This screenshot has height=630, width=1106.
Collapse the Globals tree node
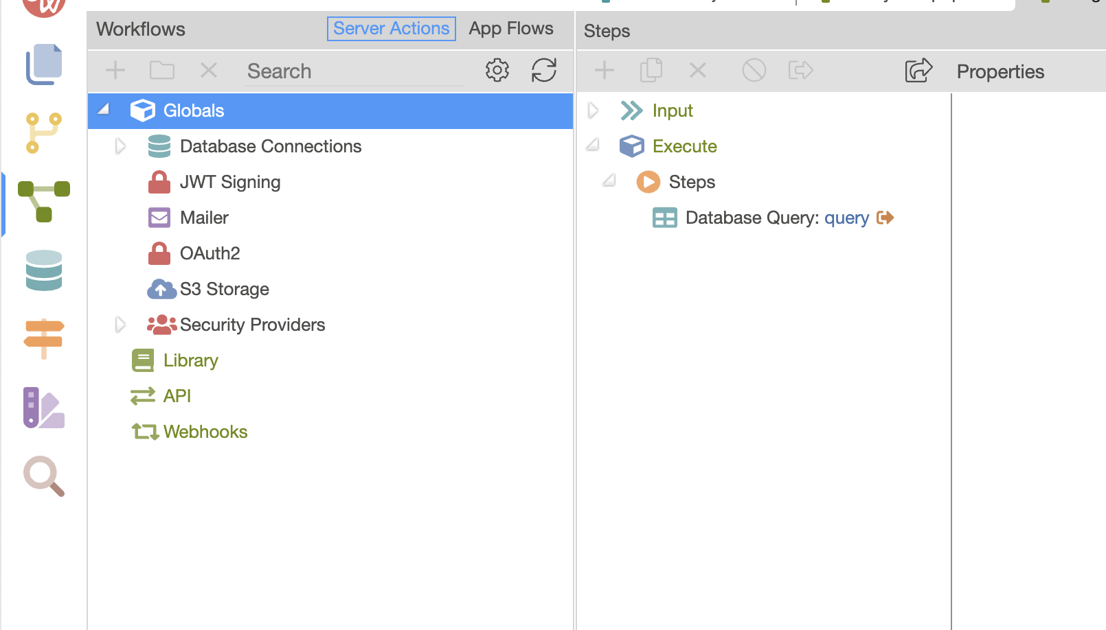click(x=104, y=110)
